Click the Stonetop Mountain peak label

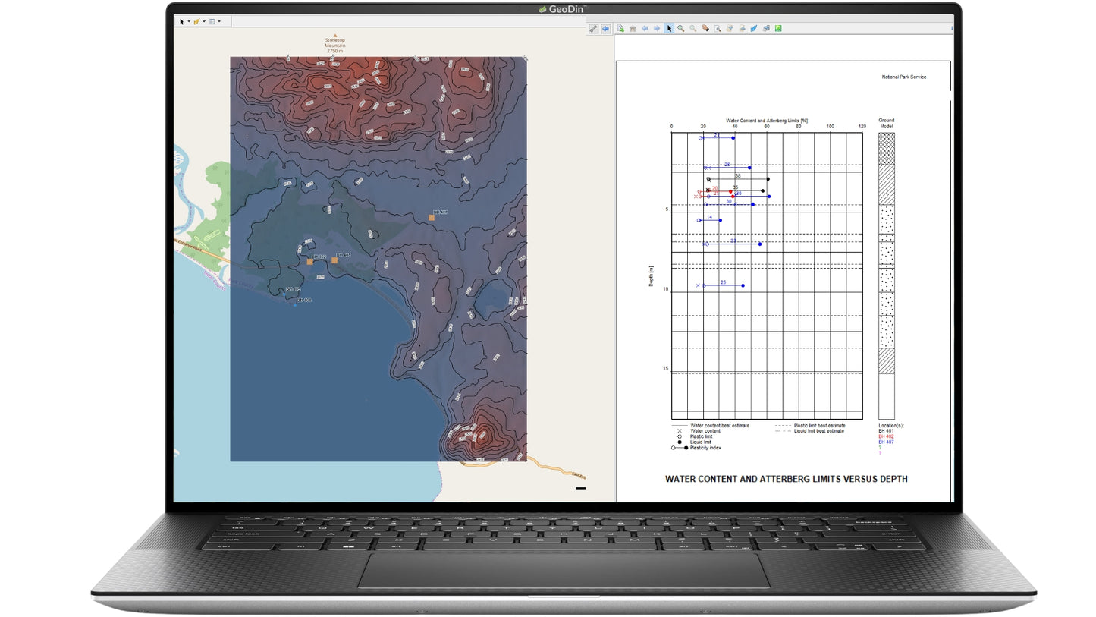335,44
